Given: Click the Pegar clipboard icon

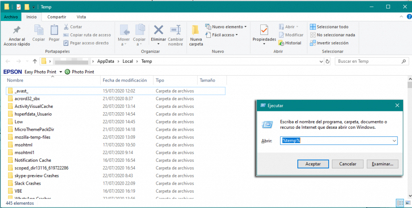Looking at the screenshot, I should pyautogui.click(x=54, y=31).
